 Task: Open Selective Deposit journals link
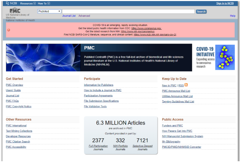click(x=142, y=146)
